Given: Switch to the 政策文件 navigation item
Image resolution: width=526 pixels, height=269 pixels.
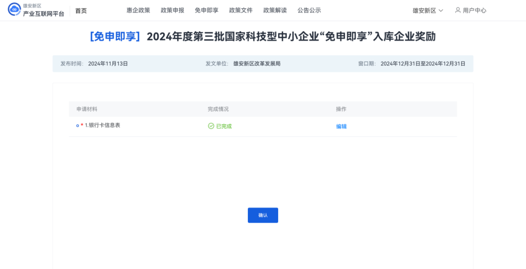Looking at the screenshot, I should [x=241, y=10].
